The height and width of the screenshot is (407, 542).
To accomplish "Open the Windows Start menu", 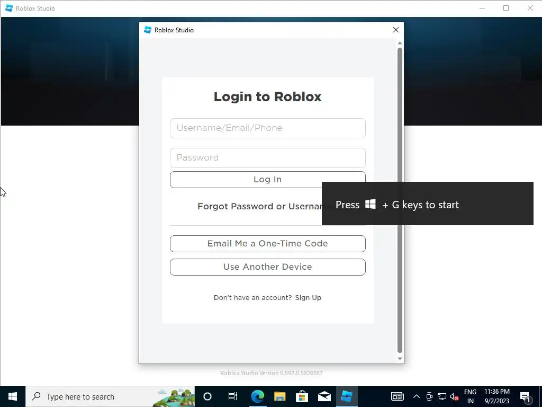I will pyautogui.click(x=13, y=396).
